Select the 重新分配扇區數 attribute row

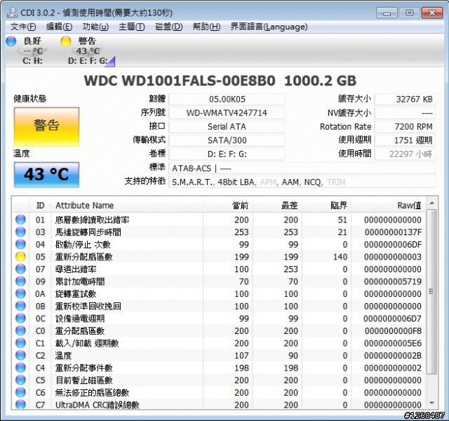[x=220, y=257]
